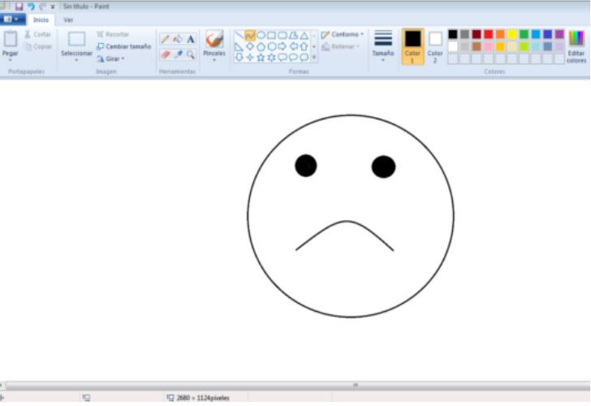Select the Magnifier tool

191,54
